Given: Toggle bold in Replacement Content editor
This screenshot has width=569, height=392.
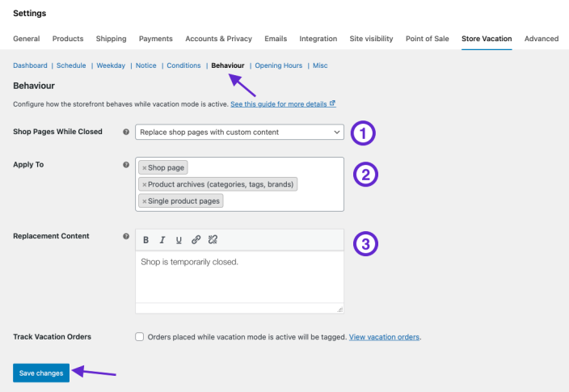Looking at the screenshot, I should (145, 240).
